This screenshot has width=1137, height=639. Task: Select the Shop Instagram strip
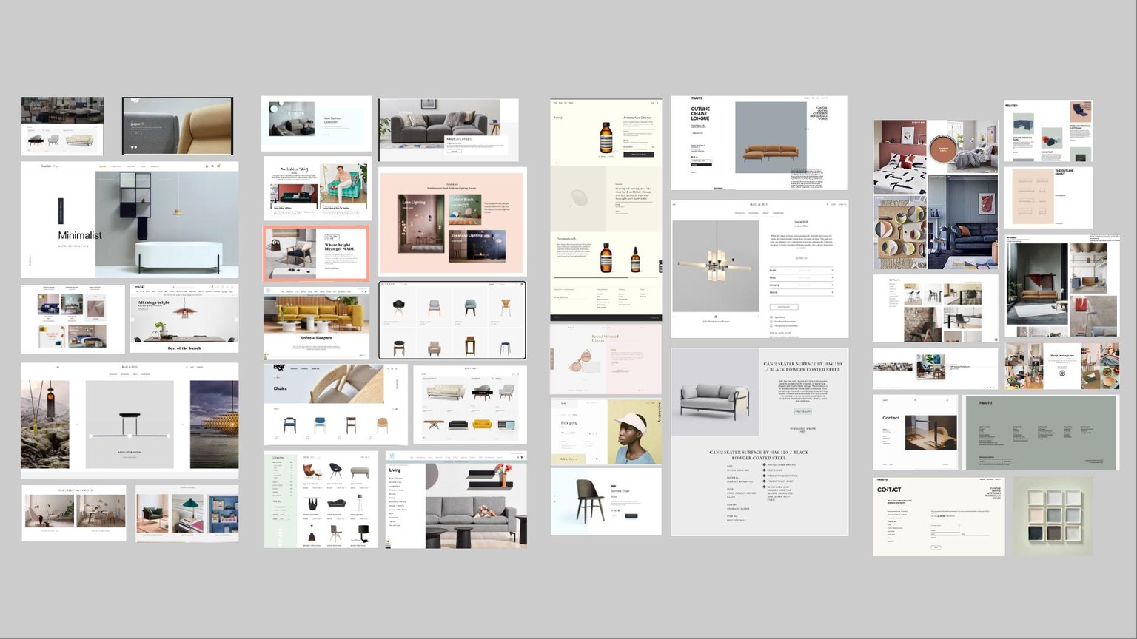point(1062,365)
